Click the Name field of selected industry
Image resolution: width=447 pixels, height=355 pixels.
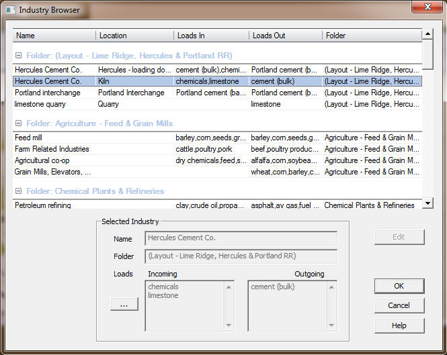pyautogui.click(x=241, y=238)
